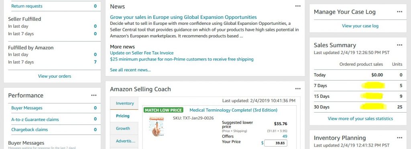Image resolution: width=411 pixels, height=149 pixels.
Task: Click the 49 offers count link
Action: [x=285, y=136]
